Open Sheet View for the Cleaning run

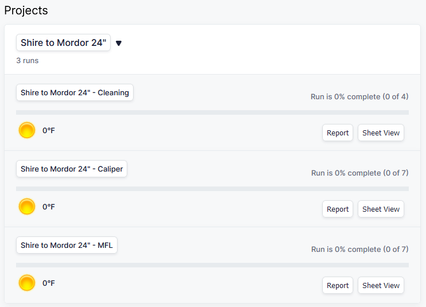click(x=381, y=133)
